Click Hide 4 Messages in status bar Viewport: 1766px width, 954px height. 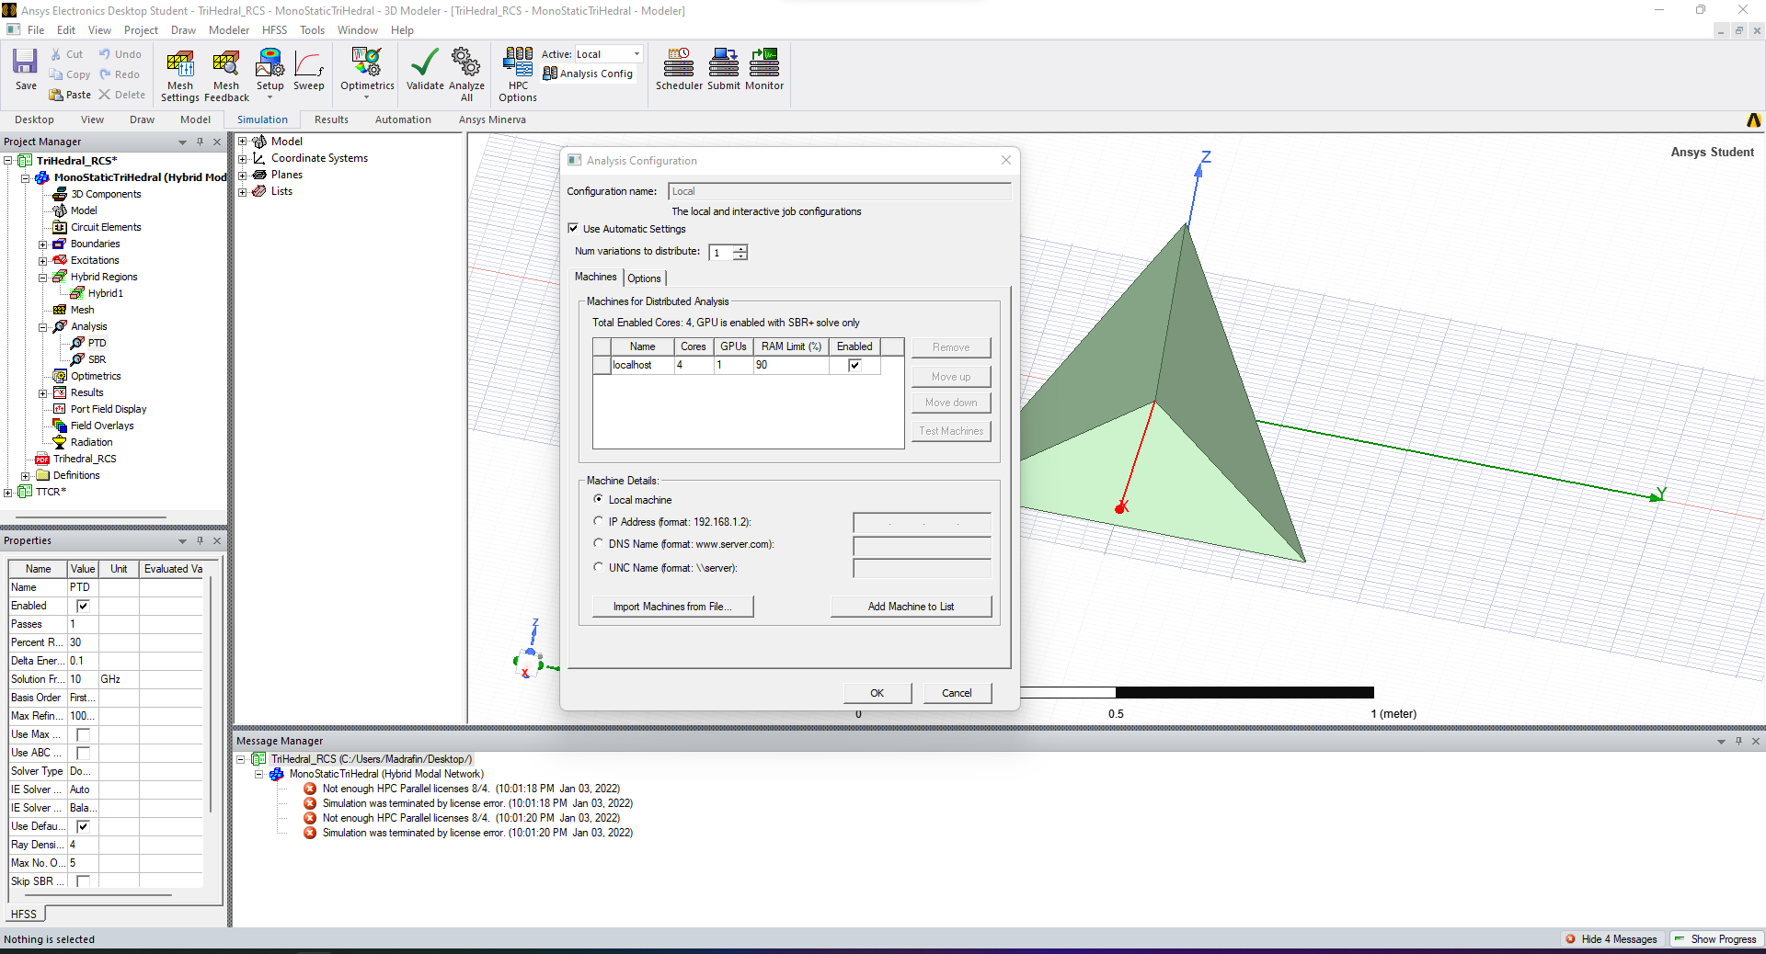click(1611, 939)
